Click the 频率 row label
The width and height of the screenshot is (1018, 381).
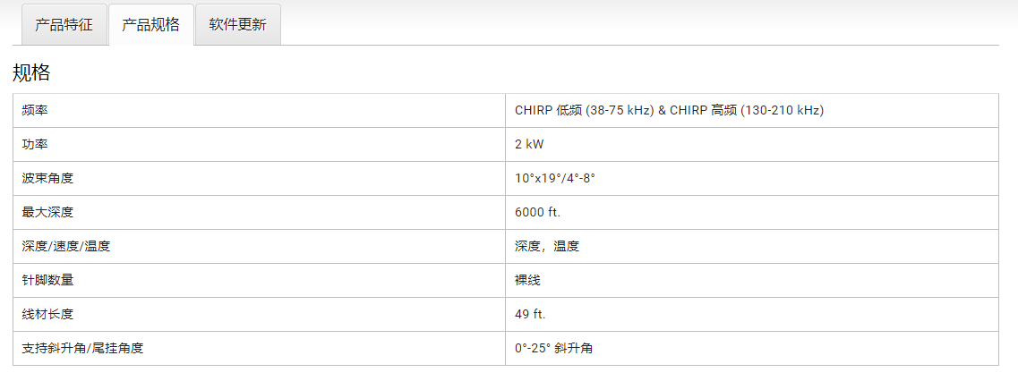click(35, 110)
